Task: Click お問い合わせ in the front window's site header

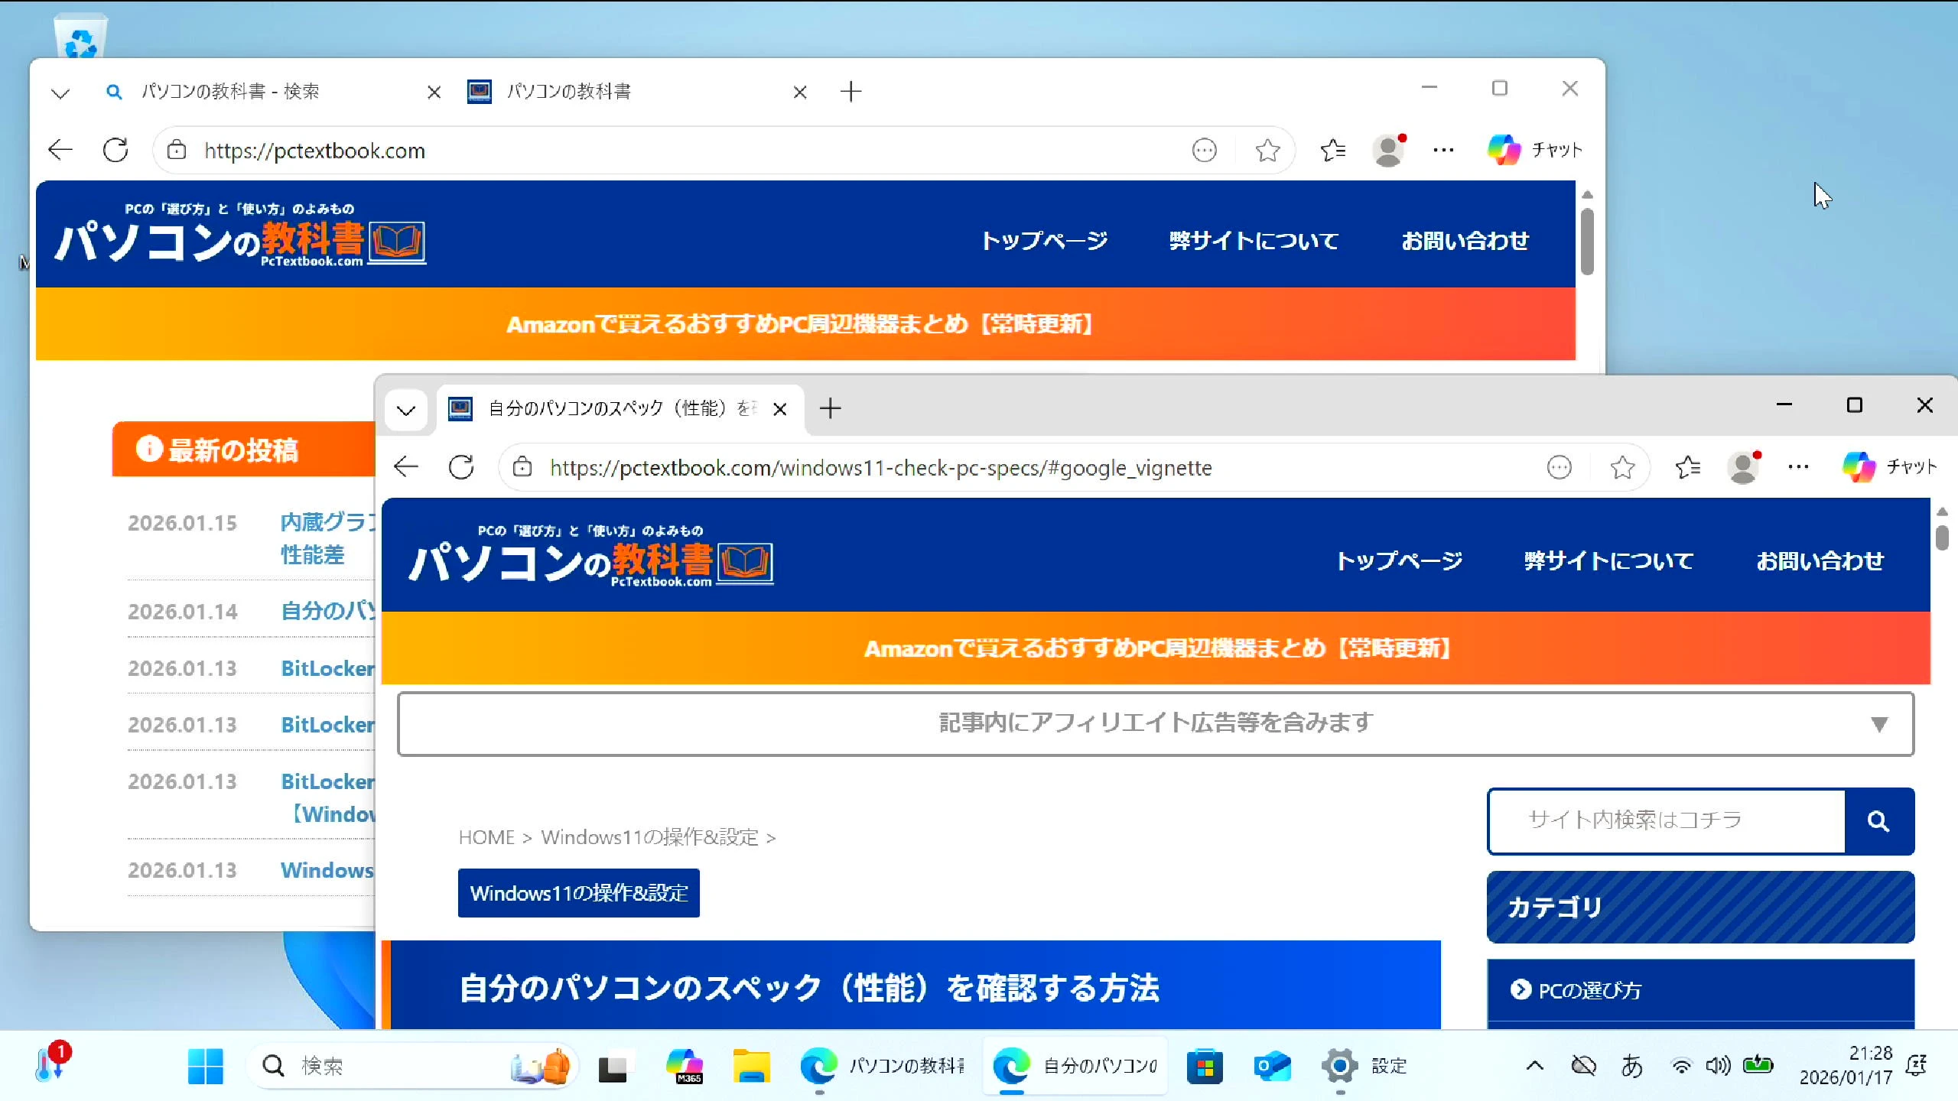Action: click(1820, 561)
